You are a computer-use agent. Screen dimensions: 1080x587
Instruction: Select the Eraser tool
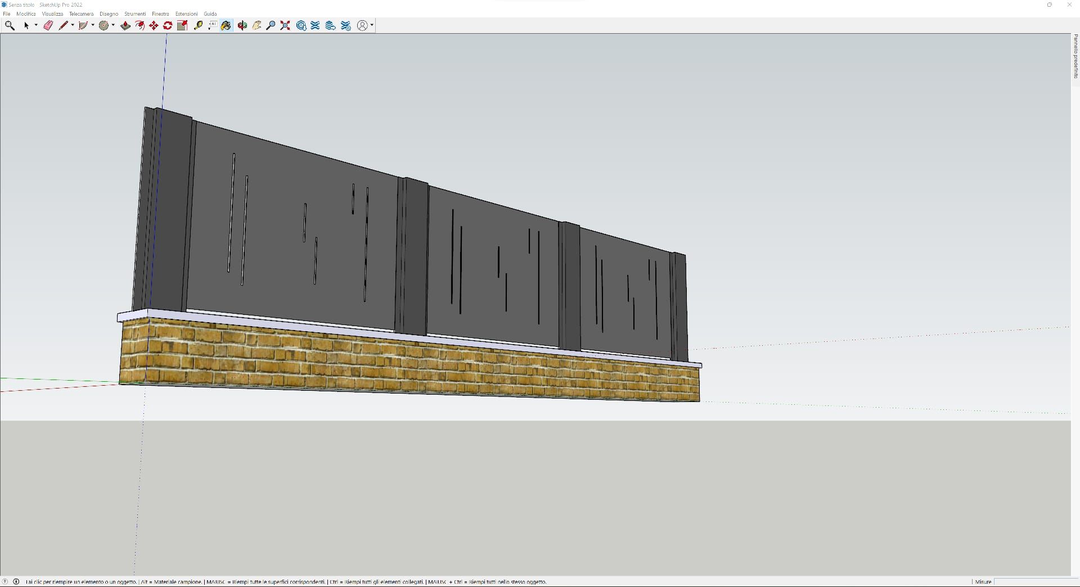[x=48, y=25]
